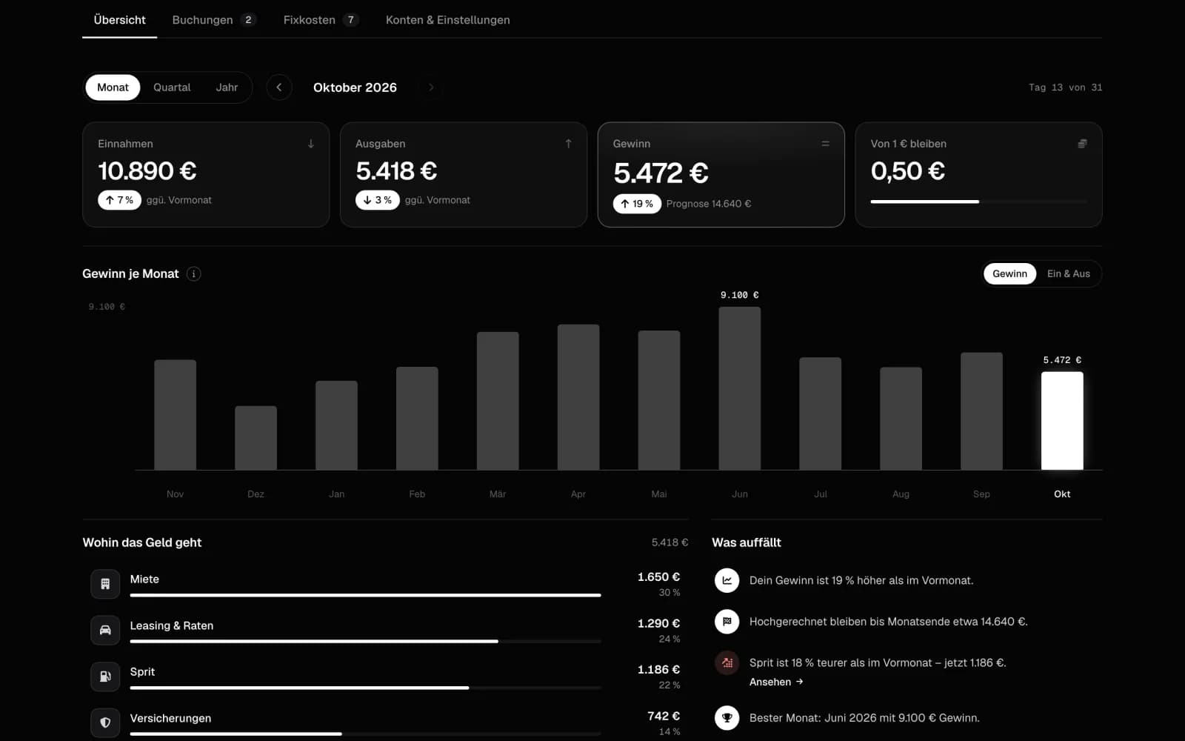Open the Einnahmen 10.890 € card

[206, 175]
